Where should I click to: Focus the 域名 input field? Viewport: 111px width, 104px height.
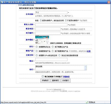[x=51, y=60]
